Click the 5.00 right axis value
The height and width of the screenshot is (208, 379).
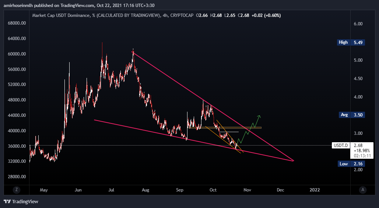click(358, 60)
